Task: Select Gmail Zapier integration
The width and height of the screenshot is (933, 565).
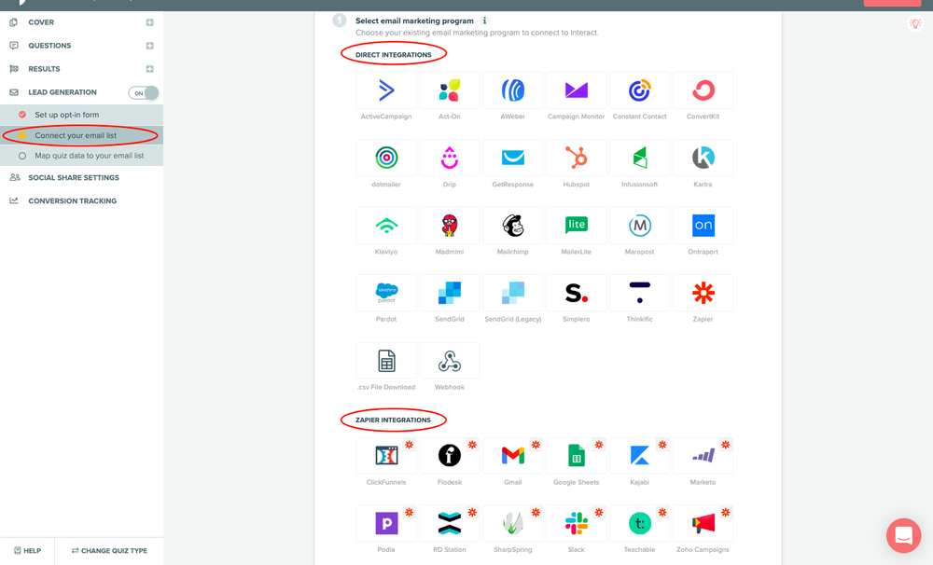Action: [513, 456]
